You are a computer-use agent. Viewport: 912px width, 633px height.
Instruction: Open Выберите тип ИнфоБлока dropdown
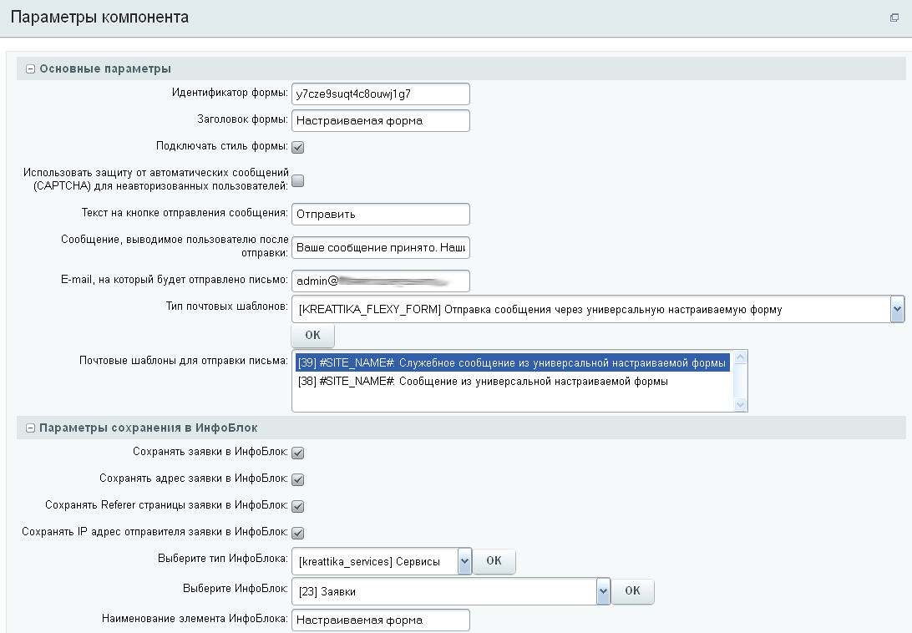(464, 562)
